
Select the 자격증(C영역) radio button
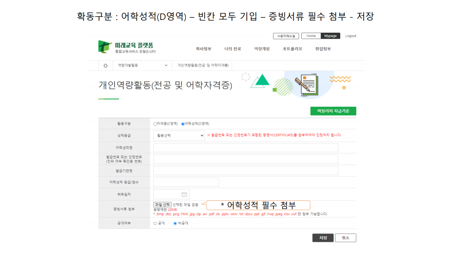click(x=155, y=124)
